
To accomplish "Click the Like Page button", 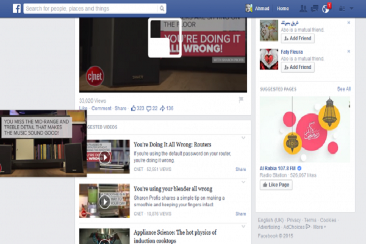I will [276, 185].
